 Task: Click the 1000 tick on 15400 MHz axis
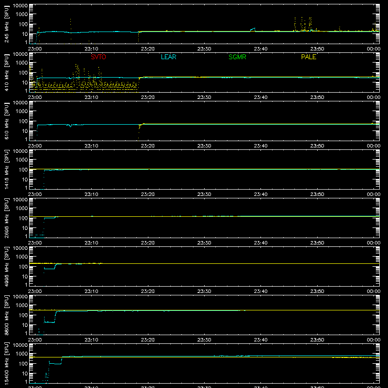[x=22, y=354]
